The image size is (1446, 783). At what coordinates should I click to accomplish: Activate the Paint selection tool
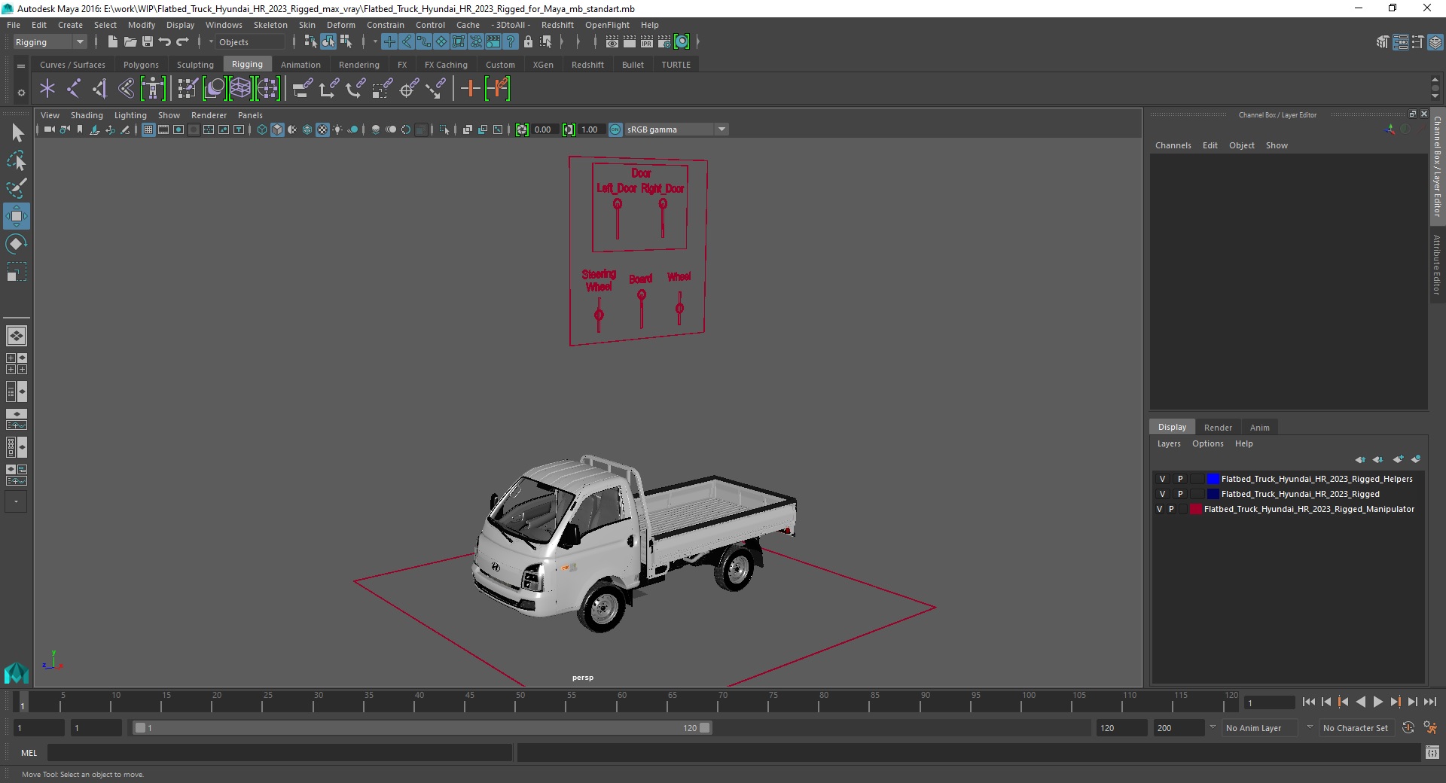point(17,188)
